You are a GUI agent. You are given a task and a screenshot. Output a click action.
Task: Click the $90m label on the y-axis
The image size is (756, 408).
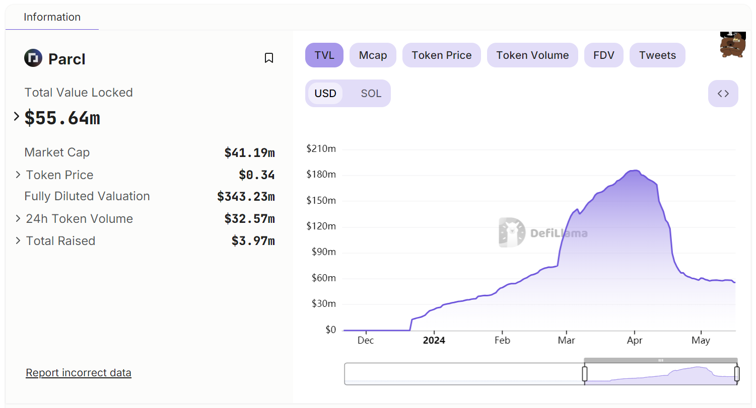tap(324, 252)
